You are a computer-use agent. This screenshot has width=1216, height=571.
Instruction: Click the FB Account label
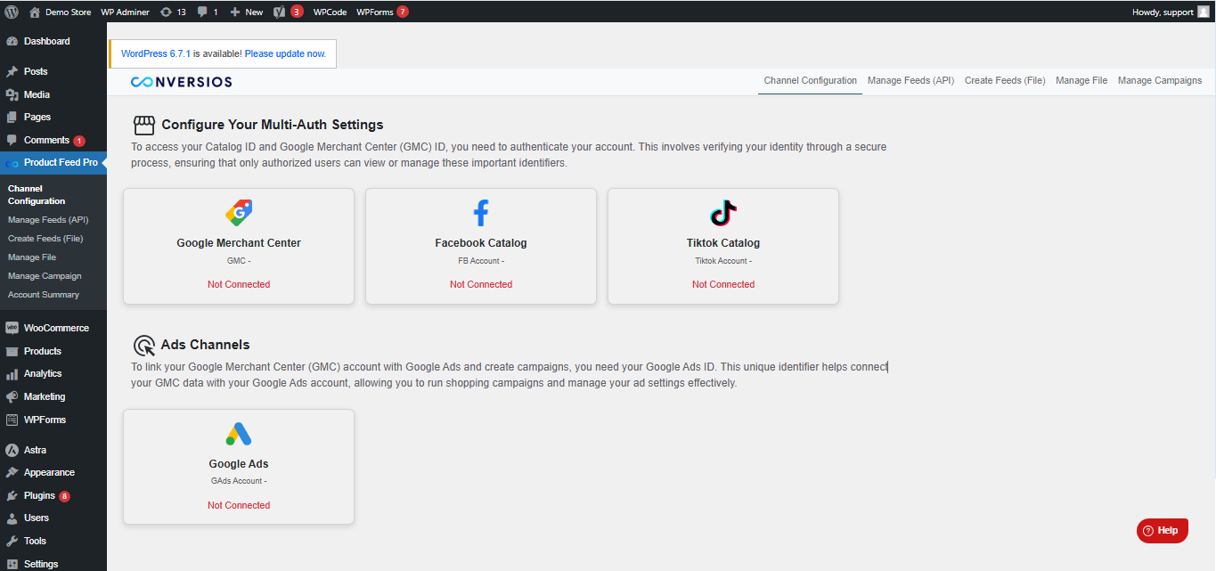[481, 261]
